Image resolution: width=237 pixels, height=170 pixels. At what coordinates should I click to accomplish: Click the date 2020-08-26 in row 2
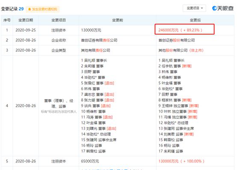pyautogui.click(x=26, y=40)
